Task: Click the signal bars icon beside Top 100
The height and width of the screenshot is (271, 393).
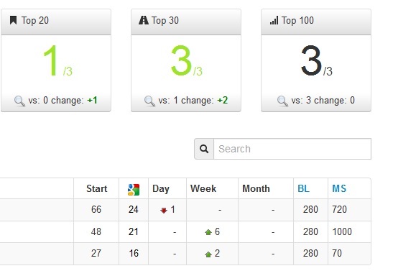Action: (274, 20)
